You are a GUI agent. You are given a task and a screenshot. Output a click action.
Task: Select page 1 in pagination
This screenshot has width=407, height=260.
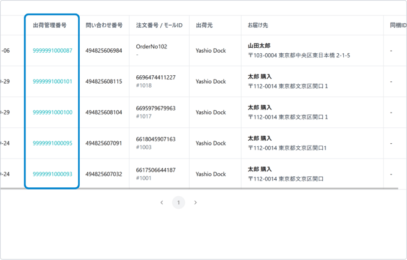(179, 202)
